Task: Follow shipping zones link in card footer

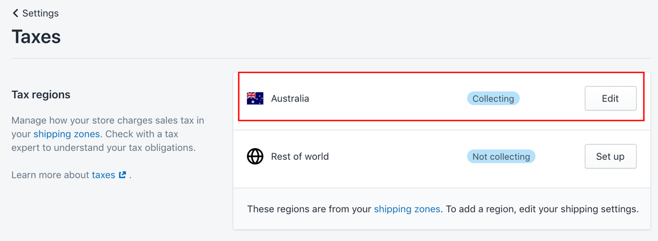Action: [407, 209]
